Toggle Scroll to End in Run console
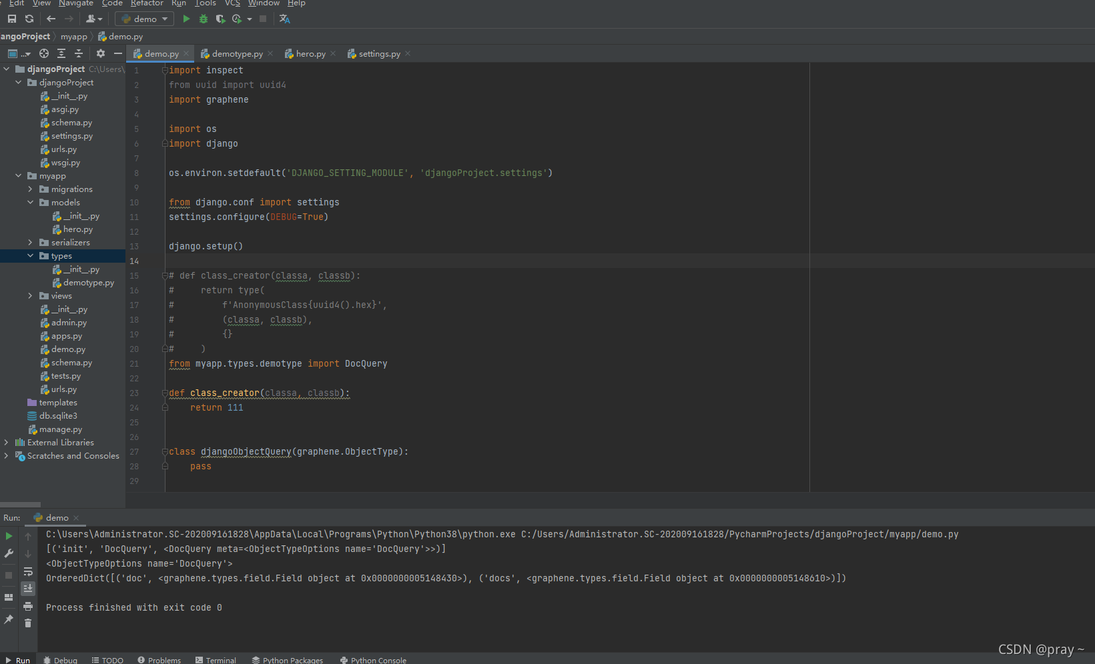Screen dimensions: 1095x664 tap(27, 588)
